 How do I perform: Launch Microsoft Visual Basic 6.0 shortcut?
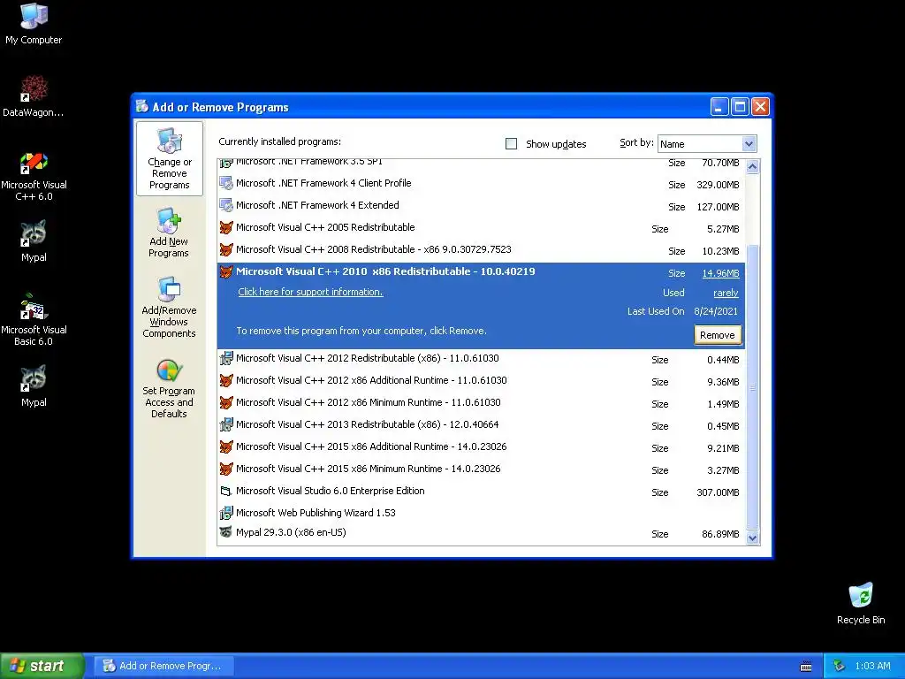(34, 320)
